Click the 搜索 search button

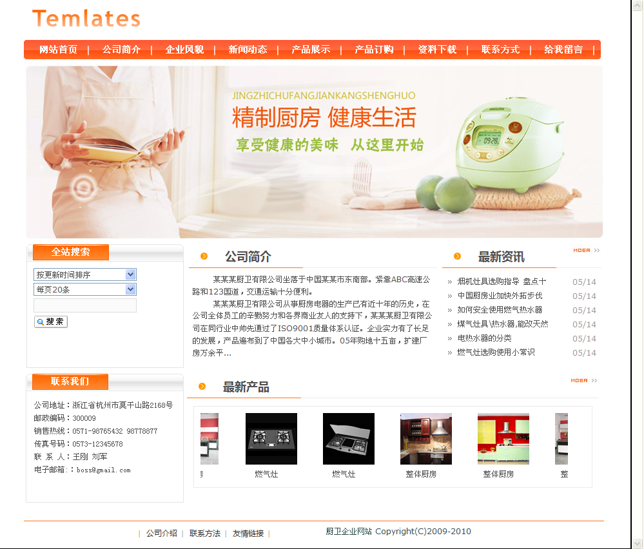pos(50,322)
